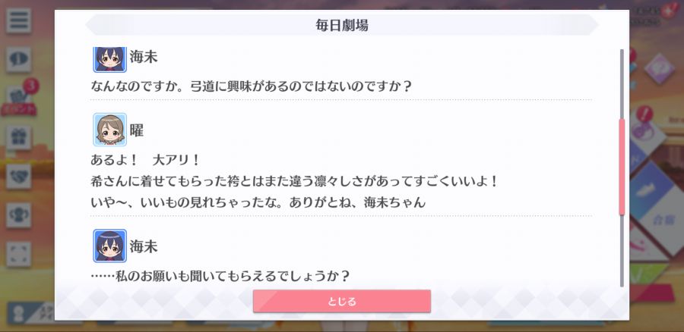Click the scrollbar track below the pink thumb
Screen dimensions: 684x332
click(x=622, y=251)
